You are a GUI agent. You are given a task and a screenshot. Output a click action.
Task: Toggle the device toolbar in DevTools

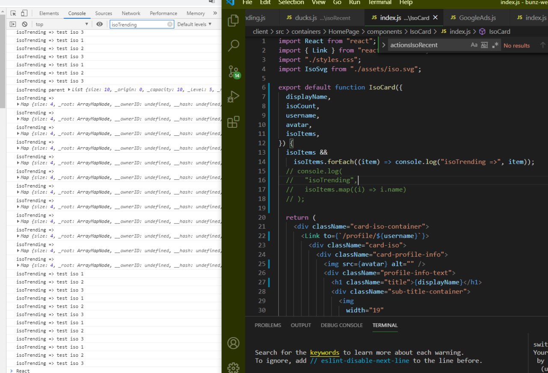pyautogui.click(x=24, y=13)
